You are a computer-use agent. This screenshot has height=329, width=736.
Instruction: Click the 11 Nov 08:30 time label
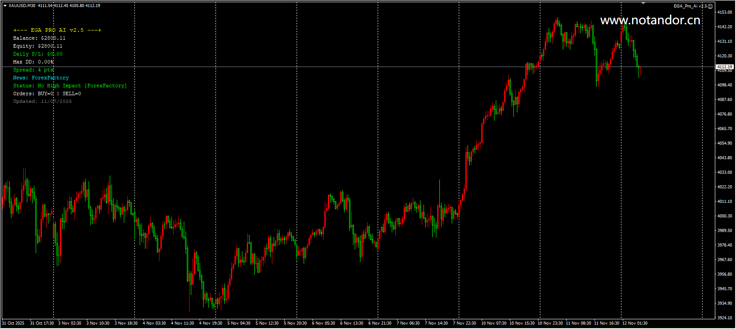[578, 323]
